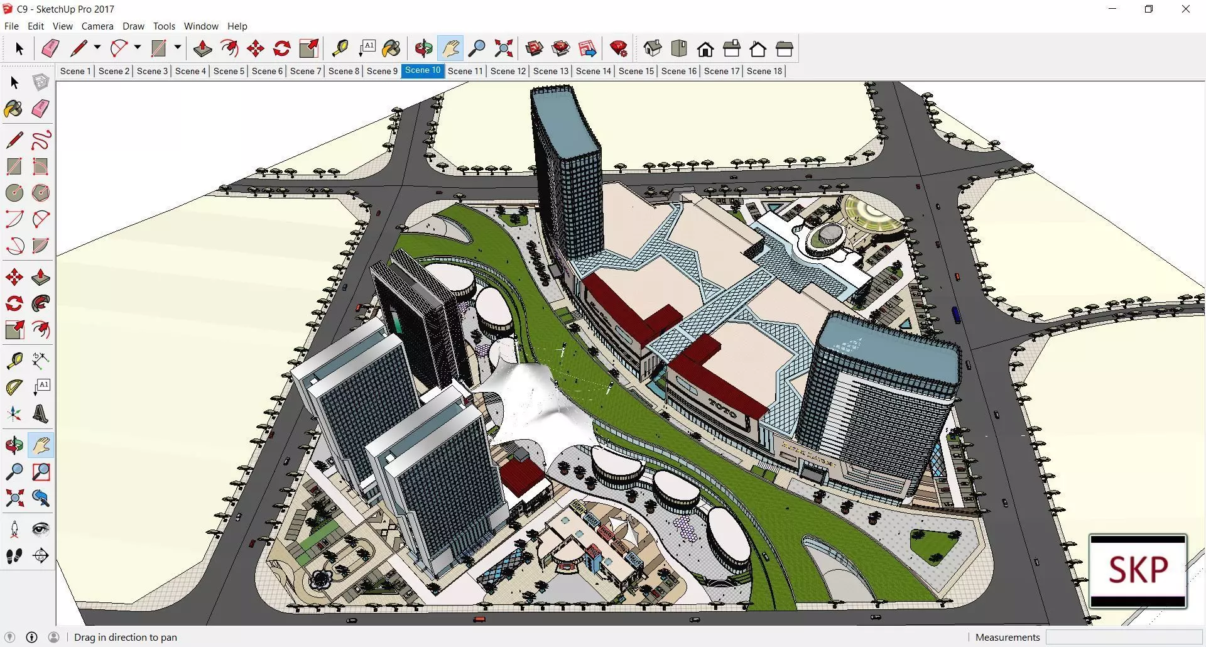Click the Text label tool in the top toolbar

[367, 48]
